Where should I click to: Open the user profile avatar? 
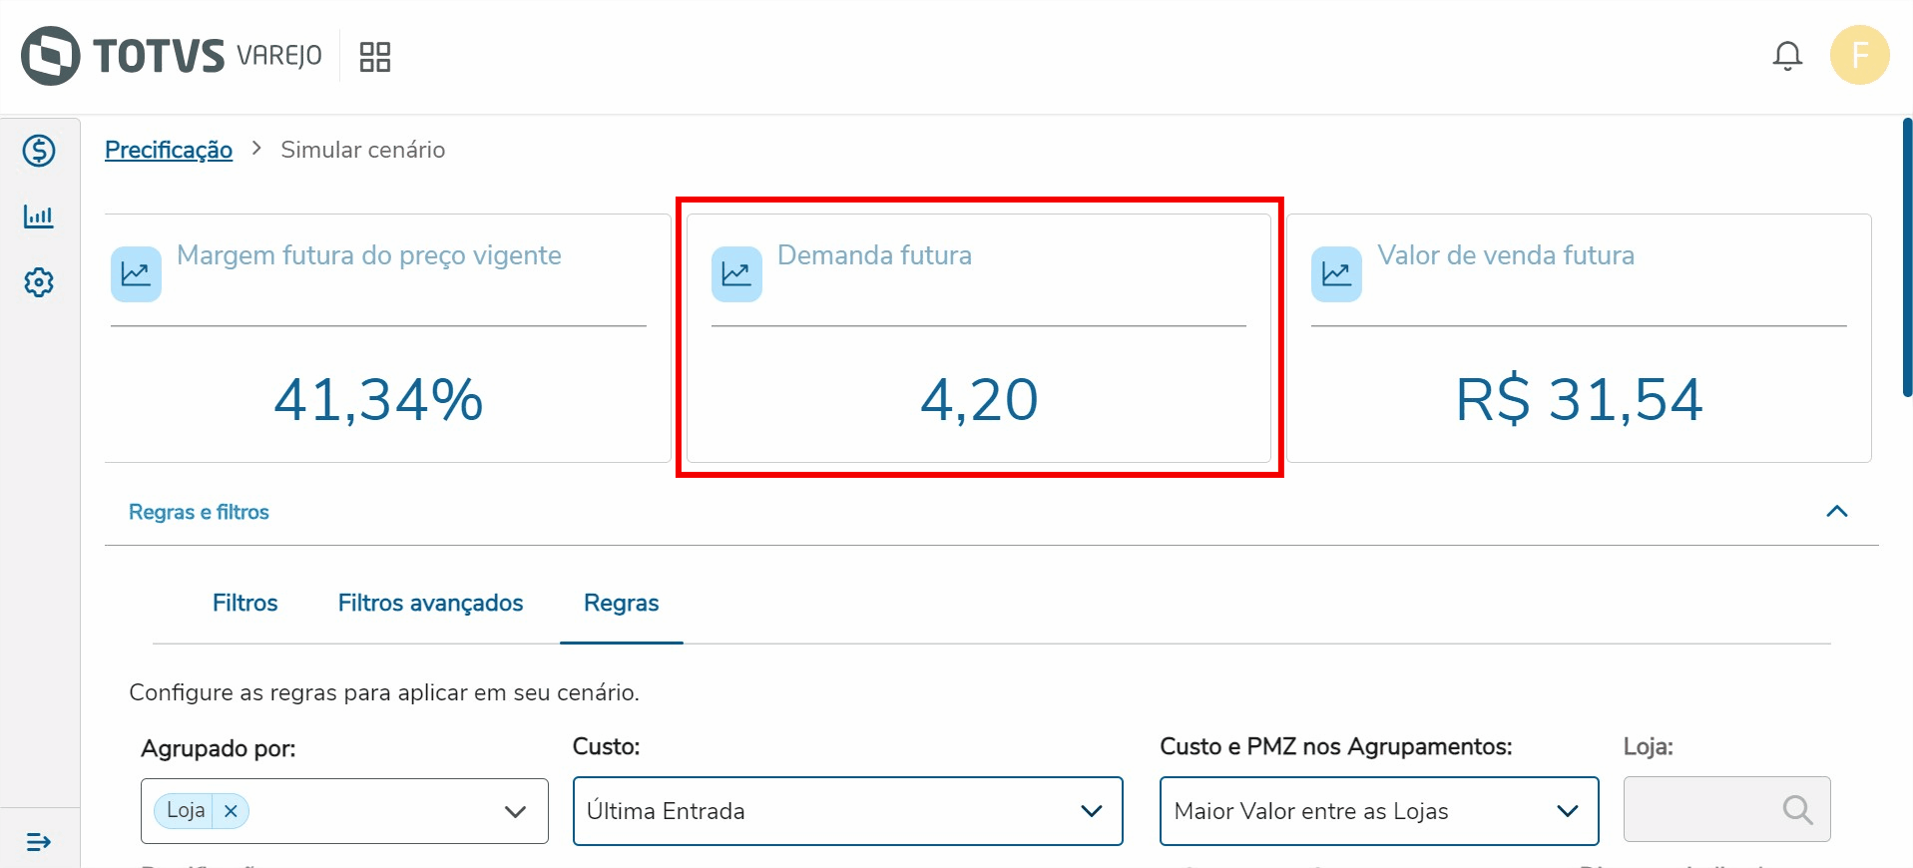1858,55
